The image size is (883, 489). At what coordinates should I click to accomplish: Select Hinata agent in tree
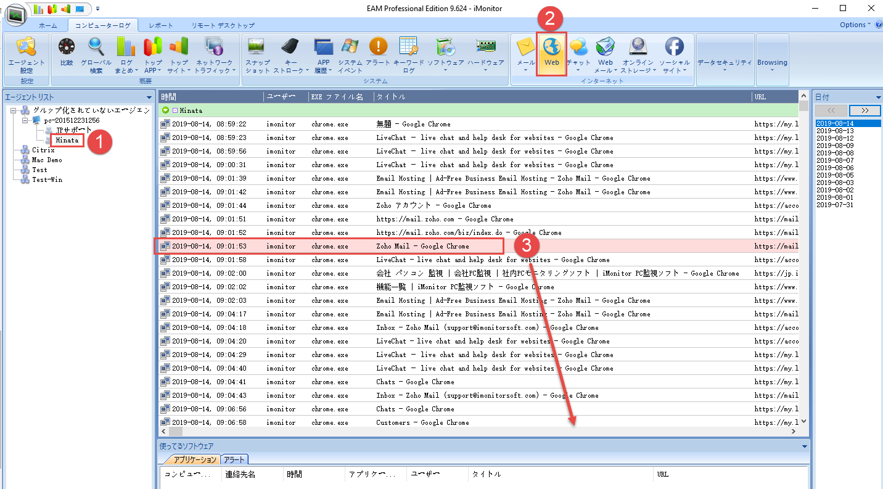point(67,140)
